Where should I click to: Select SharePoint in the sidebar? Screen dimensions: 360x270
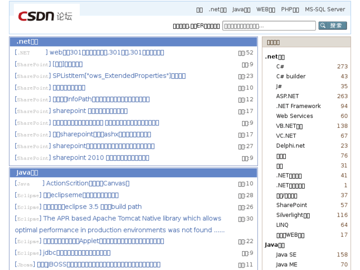coord(292,205)
